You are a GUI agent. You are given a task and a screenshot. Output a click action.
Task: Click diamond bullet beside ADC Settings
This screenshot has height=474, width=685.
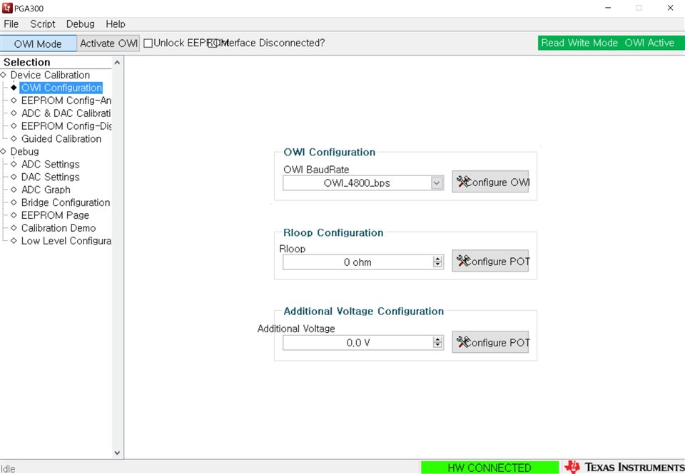(14, 164)
